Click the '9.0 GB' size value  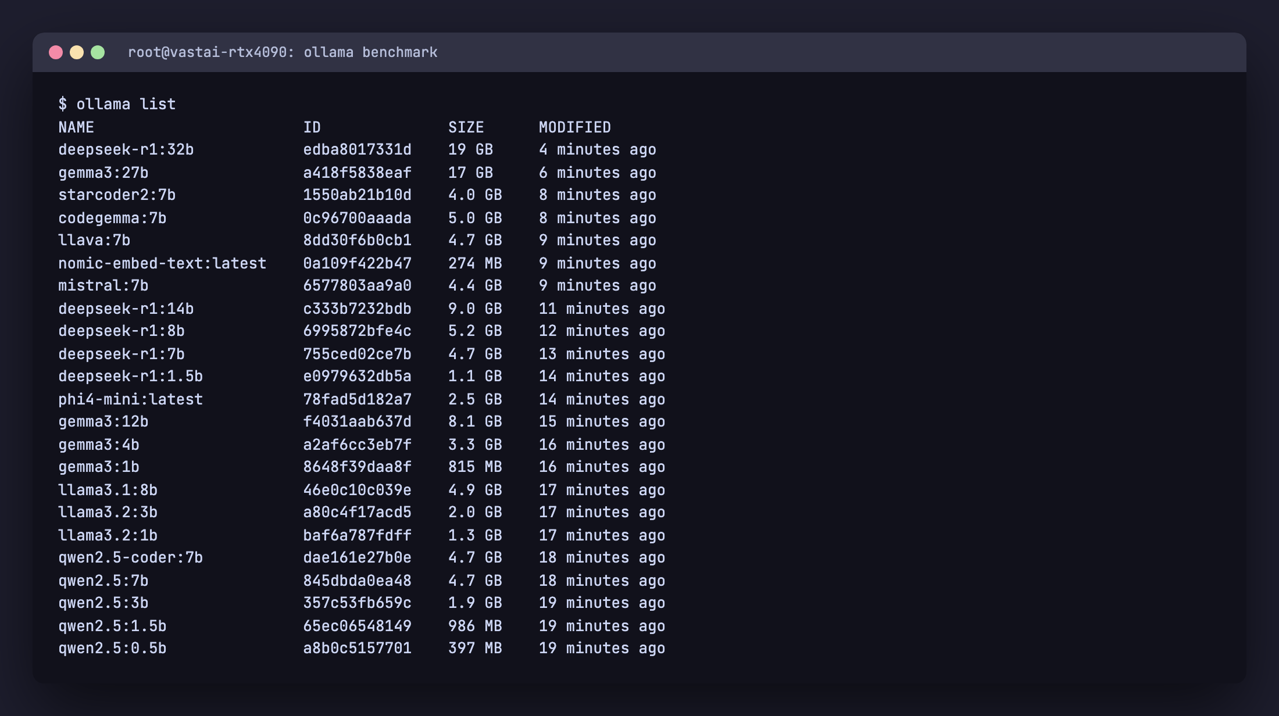(x=476, y=309)
